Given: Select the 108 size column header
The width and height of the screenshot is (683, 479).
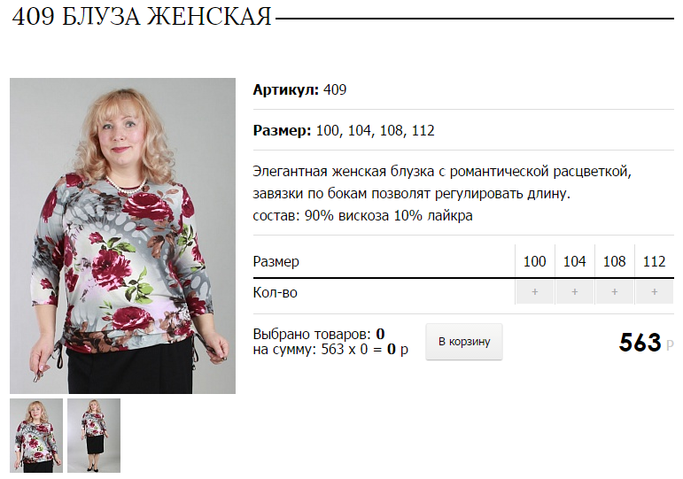Looking at the screenshot, I should point(614,261).
